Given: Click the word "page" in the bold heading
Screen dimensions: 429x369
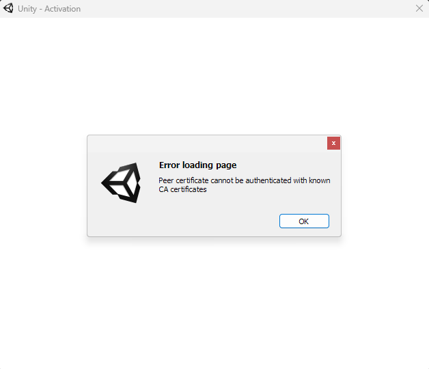Looking at the screenshot, I should click(226, 165).
